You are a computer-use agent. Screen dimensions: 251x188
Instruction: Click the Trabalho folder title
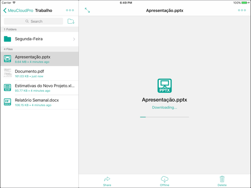pos(44,10)
